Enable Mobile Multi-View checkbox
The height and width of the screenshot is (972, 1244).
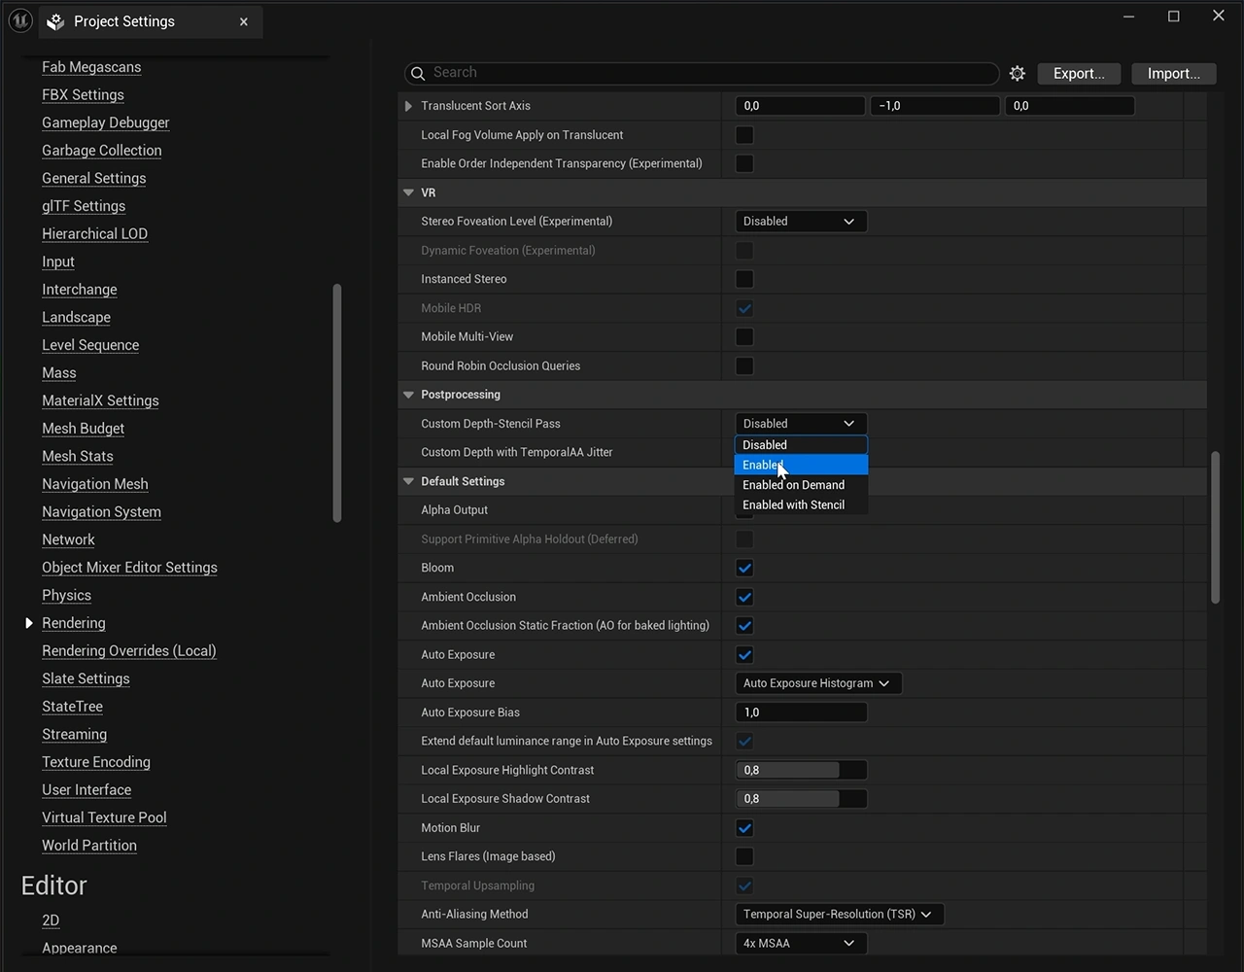pos(744,336)
